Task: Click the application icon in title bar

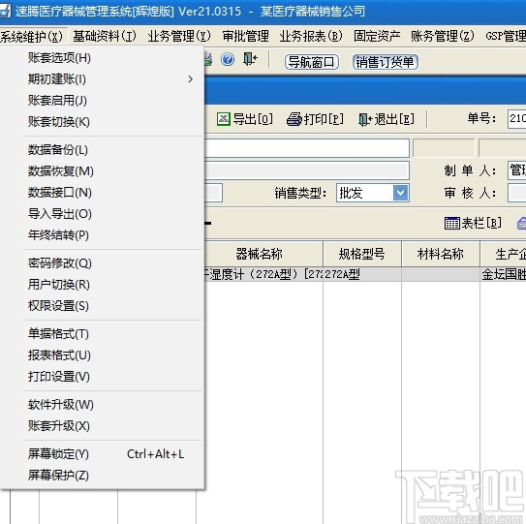Action: [5, 11]
